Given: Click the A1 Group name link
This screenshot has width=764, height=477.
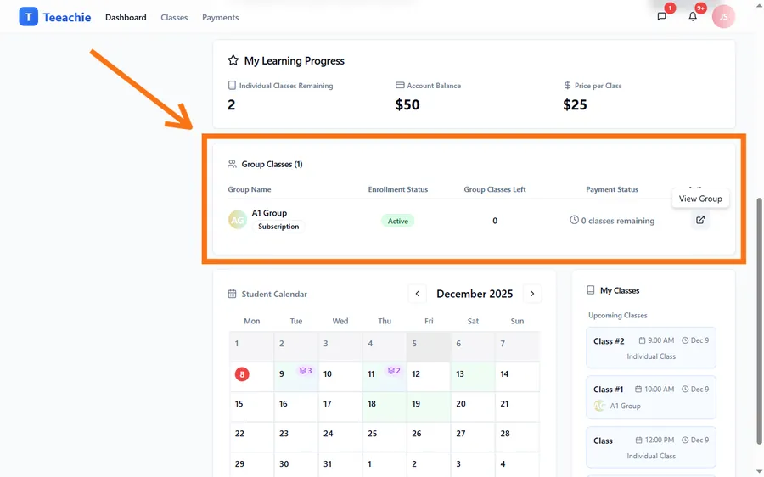Looking at the screenshot, I should [x=269, y=213].
